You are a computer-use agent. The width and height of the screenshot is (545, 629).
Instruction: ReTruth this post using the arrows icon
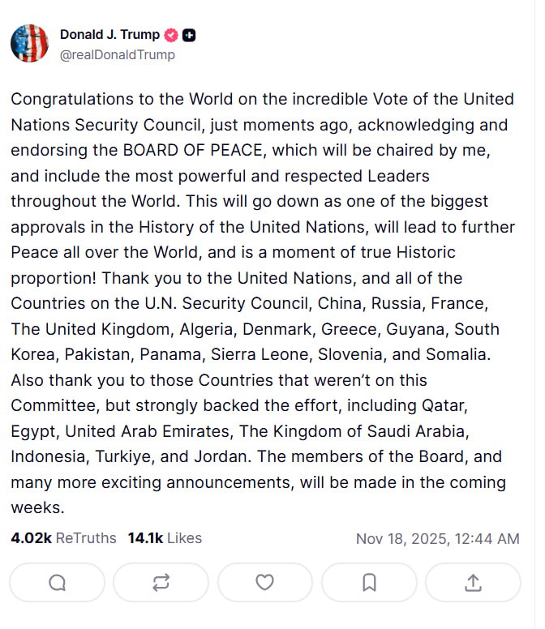pyautogui.click(x=161, y=582)
